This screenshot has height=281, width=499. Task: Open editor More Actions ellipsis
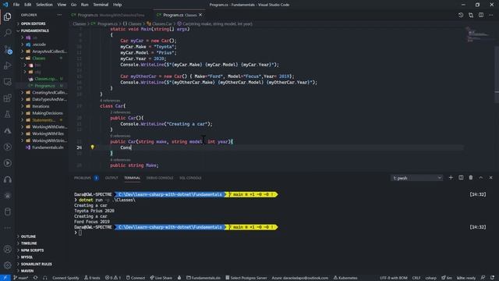[x=491, y=15]
